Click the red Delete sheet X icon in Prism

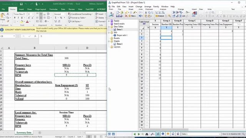click(x=126, y=16)
